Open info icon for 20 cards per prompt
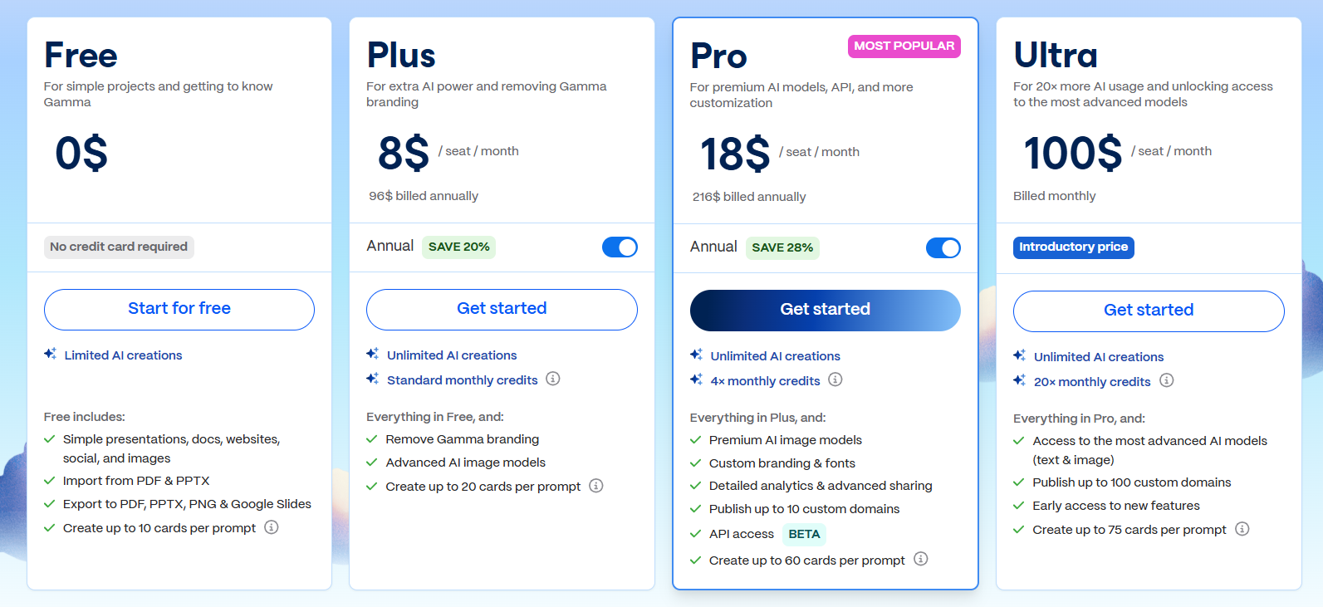 tap(596, 486)
